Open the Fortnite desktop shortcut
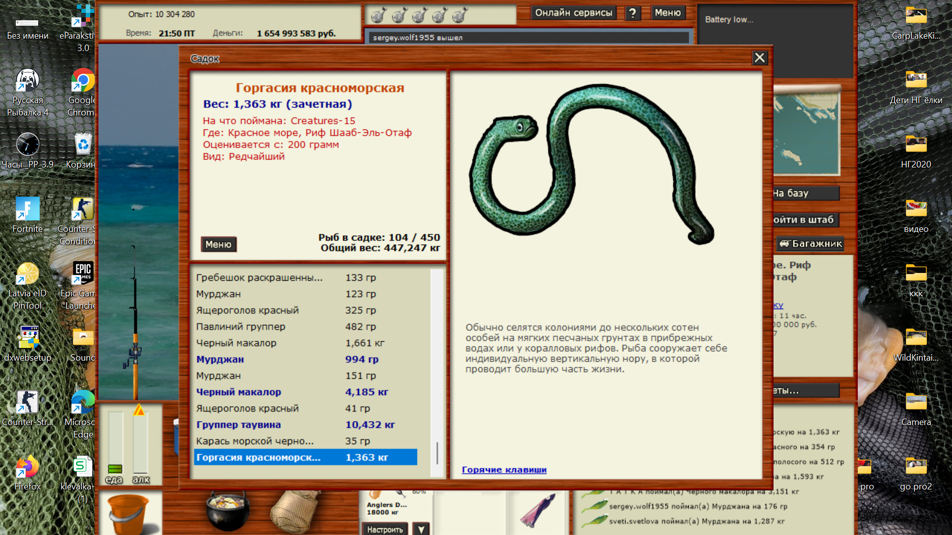Viewport: 952px width, 535px height. (27, 215)
